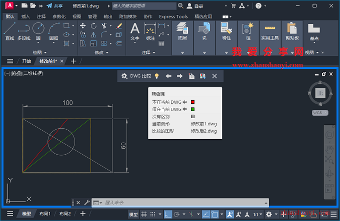The width and height of the screenshot is (340, 221).
Task: Click the Scale tool icon
Action: (93, 43)
